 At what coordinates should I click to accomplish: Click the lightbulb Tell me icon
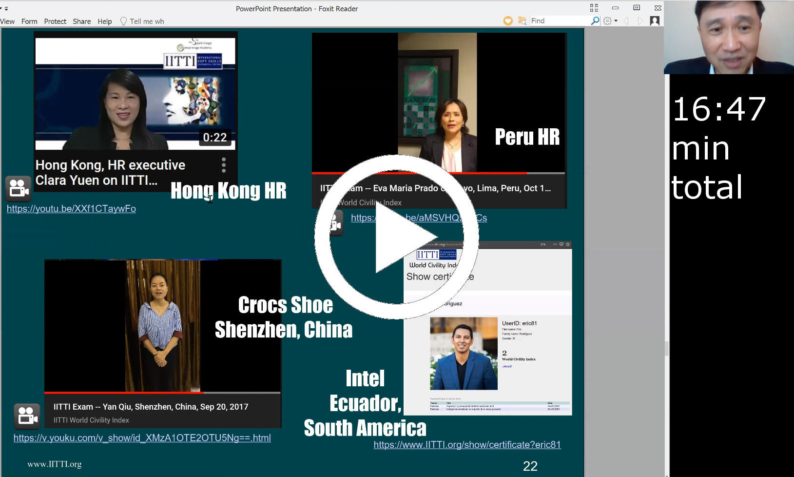[x=123, y=21]
